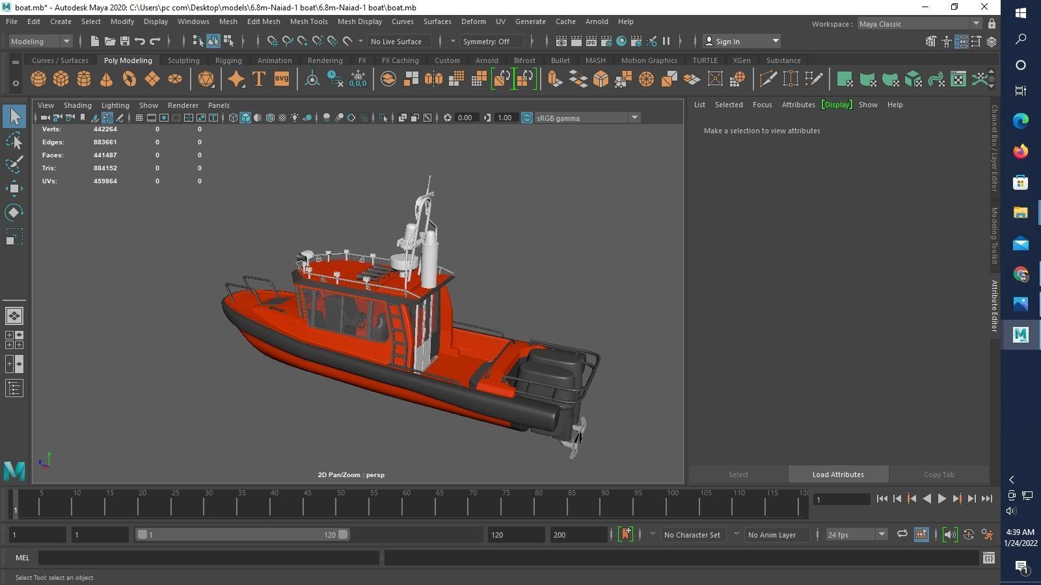Click the center pivot shelf icon
This screenshot has width=1041, height=585.
[x=312, y=79]
